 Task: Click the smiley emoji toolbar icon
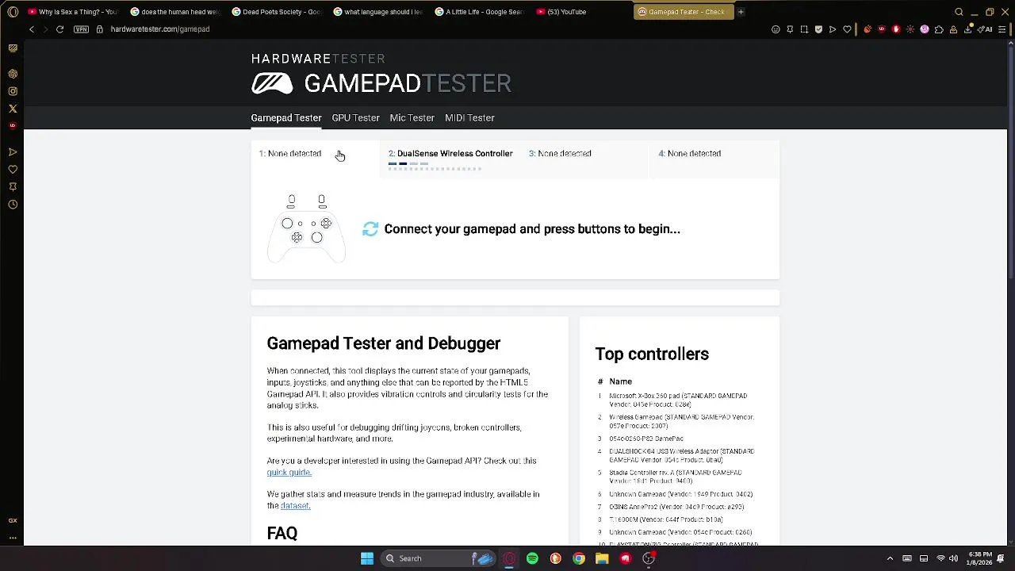click(776, 29)
